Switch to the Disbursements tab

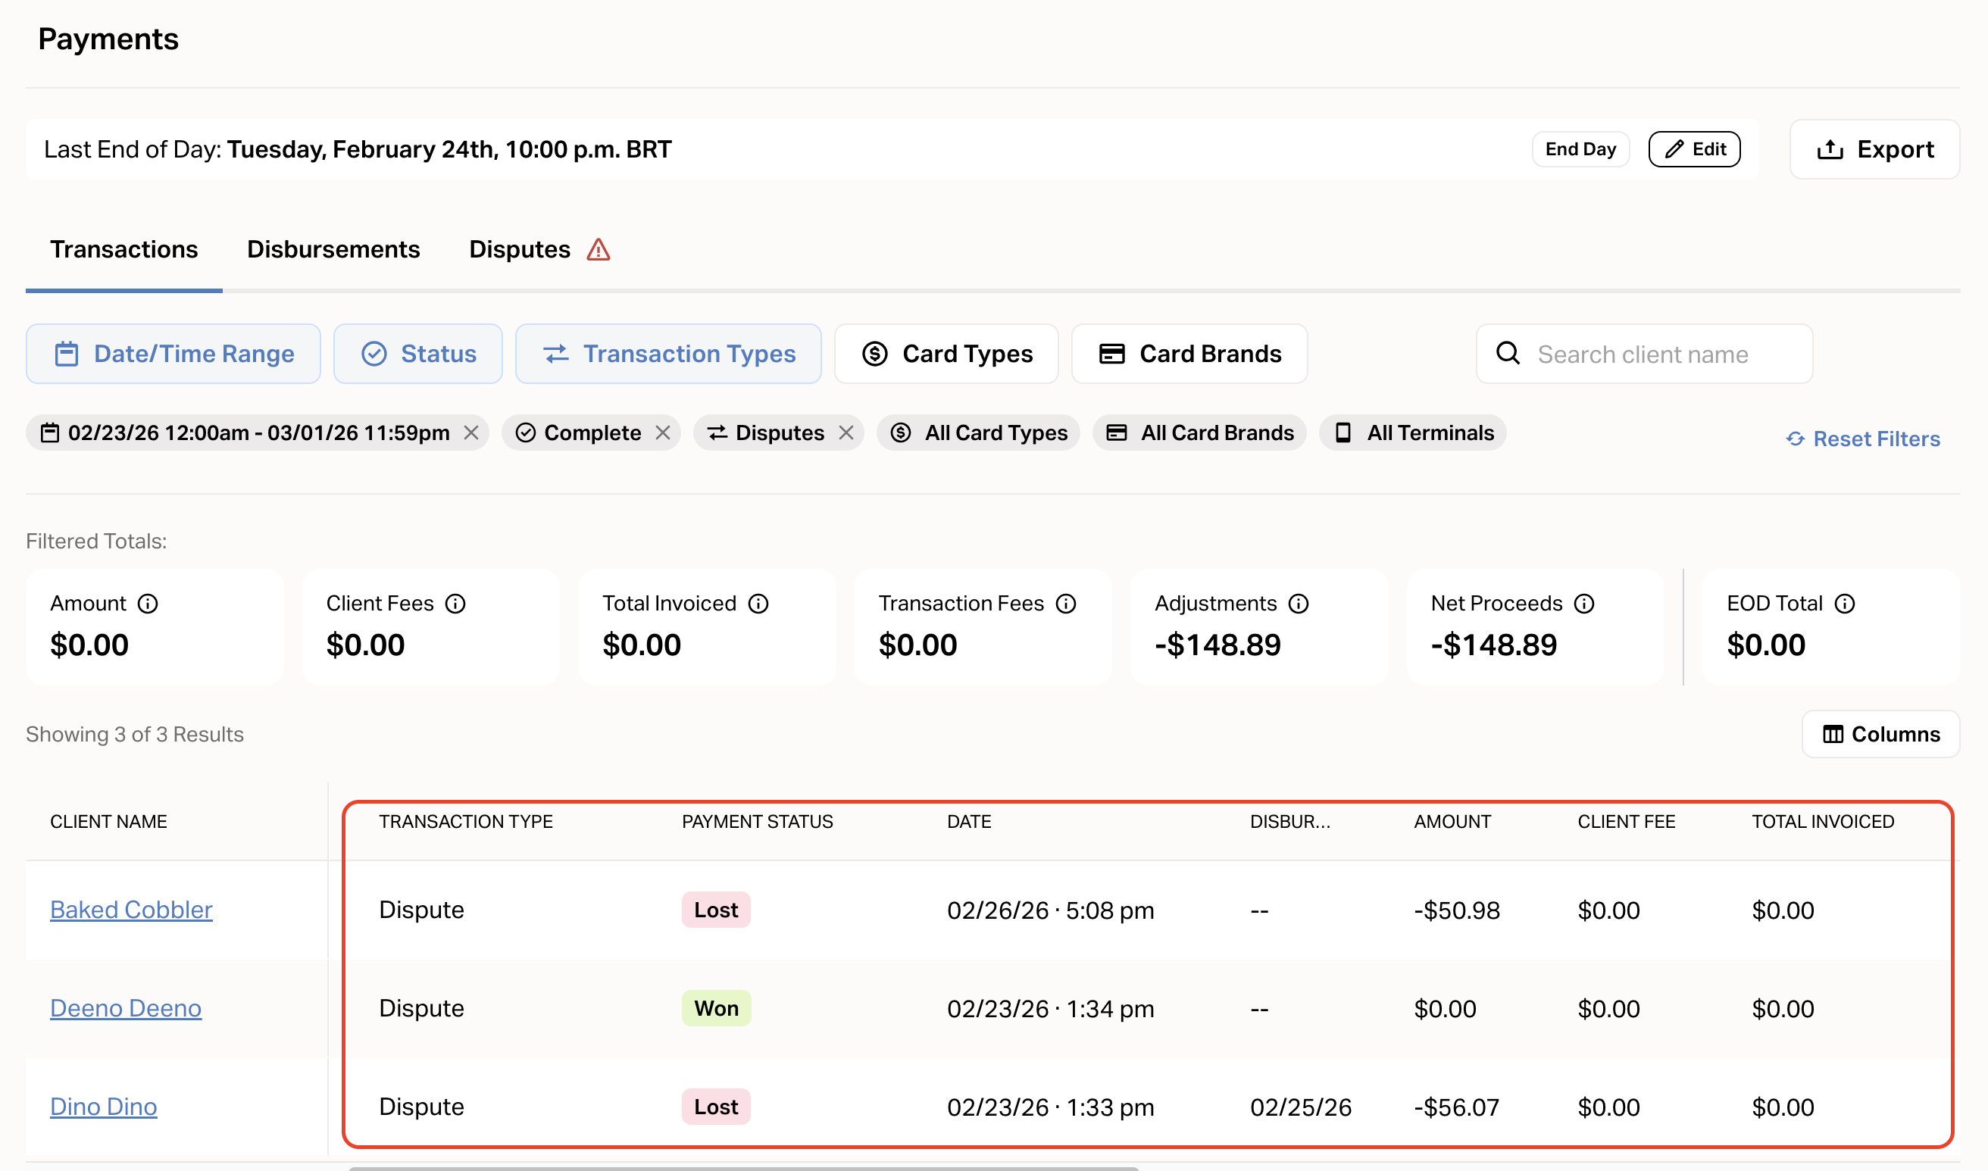(x=333, y=249)
